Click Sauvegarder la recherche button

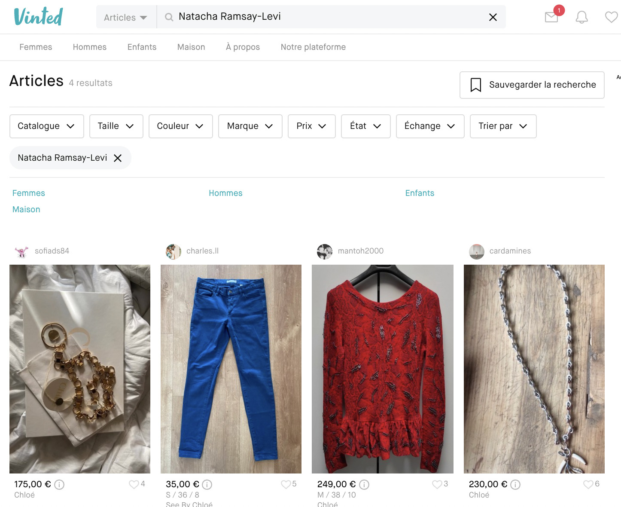tap(532, 85)
